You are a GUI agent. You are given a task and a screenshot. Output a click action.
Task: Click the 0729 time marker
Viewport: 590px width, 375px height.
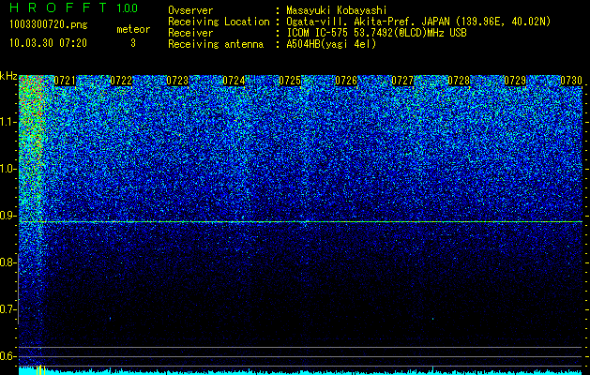tap(515, 81)
